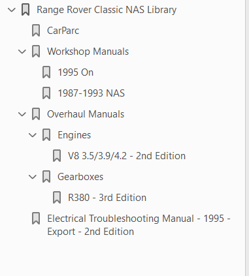This screenshot has width=249, height=276.
Task: Go to the 1995 On workshop manual
Action: point(76,72)
